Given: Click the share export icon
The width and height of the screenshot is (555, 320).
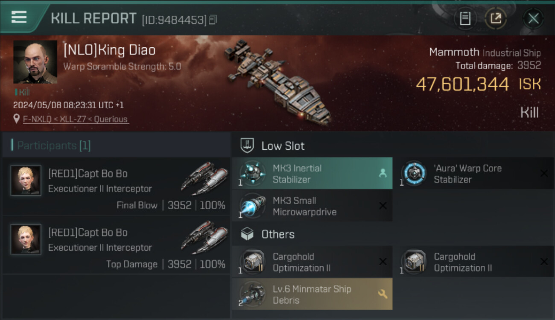Looking at the screenshot, I should point(496,18).
